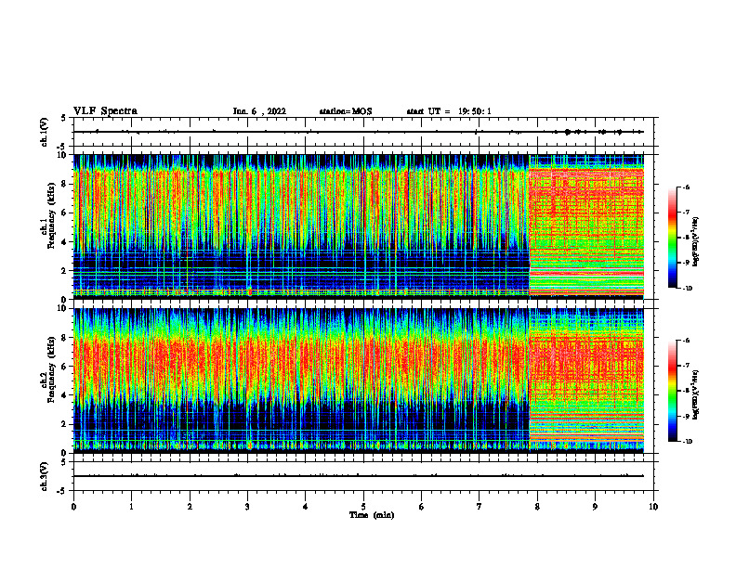736x568 pixels.
Task: Click tick label "2" on the time axis
Action: pos(190,507)
